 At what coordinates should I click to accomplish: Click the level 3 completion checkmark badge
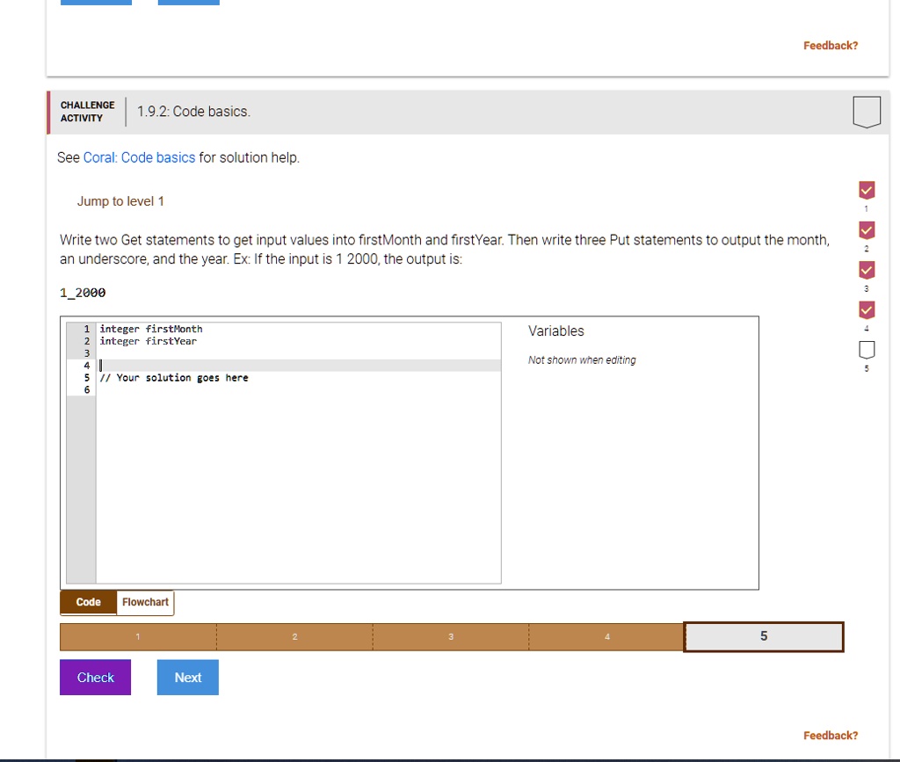tap(867, 269)
